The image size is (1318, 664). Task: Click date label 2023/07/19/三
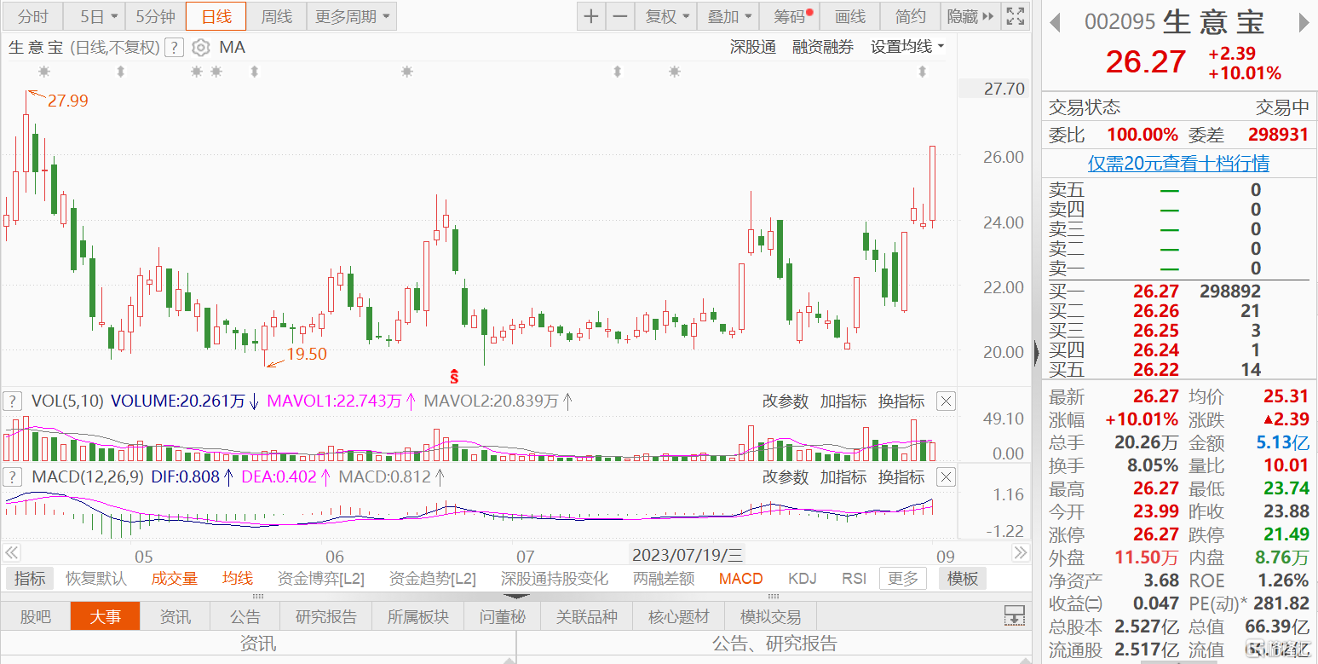[687, 555]
